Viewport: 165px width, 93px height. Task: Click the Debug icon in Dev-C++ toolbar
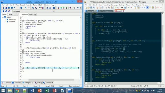tap(70, 8)
